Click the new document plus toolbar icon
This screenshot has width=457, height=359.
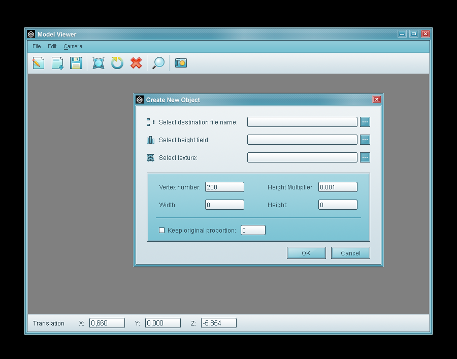tap(57, 63)
